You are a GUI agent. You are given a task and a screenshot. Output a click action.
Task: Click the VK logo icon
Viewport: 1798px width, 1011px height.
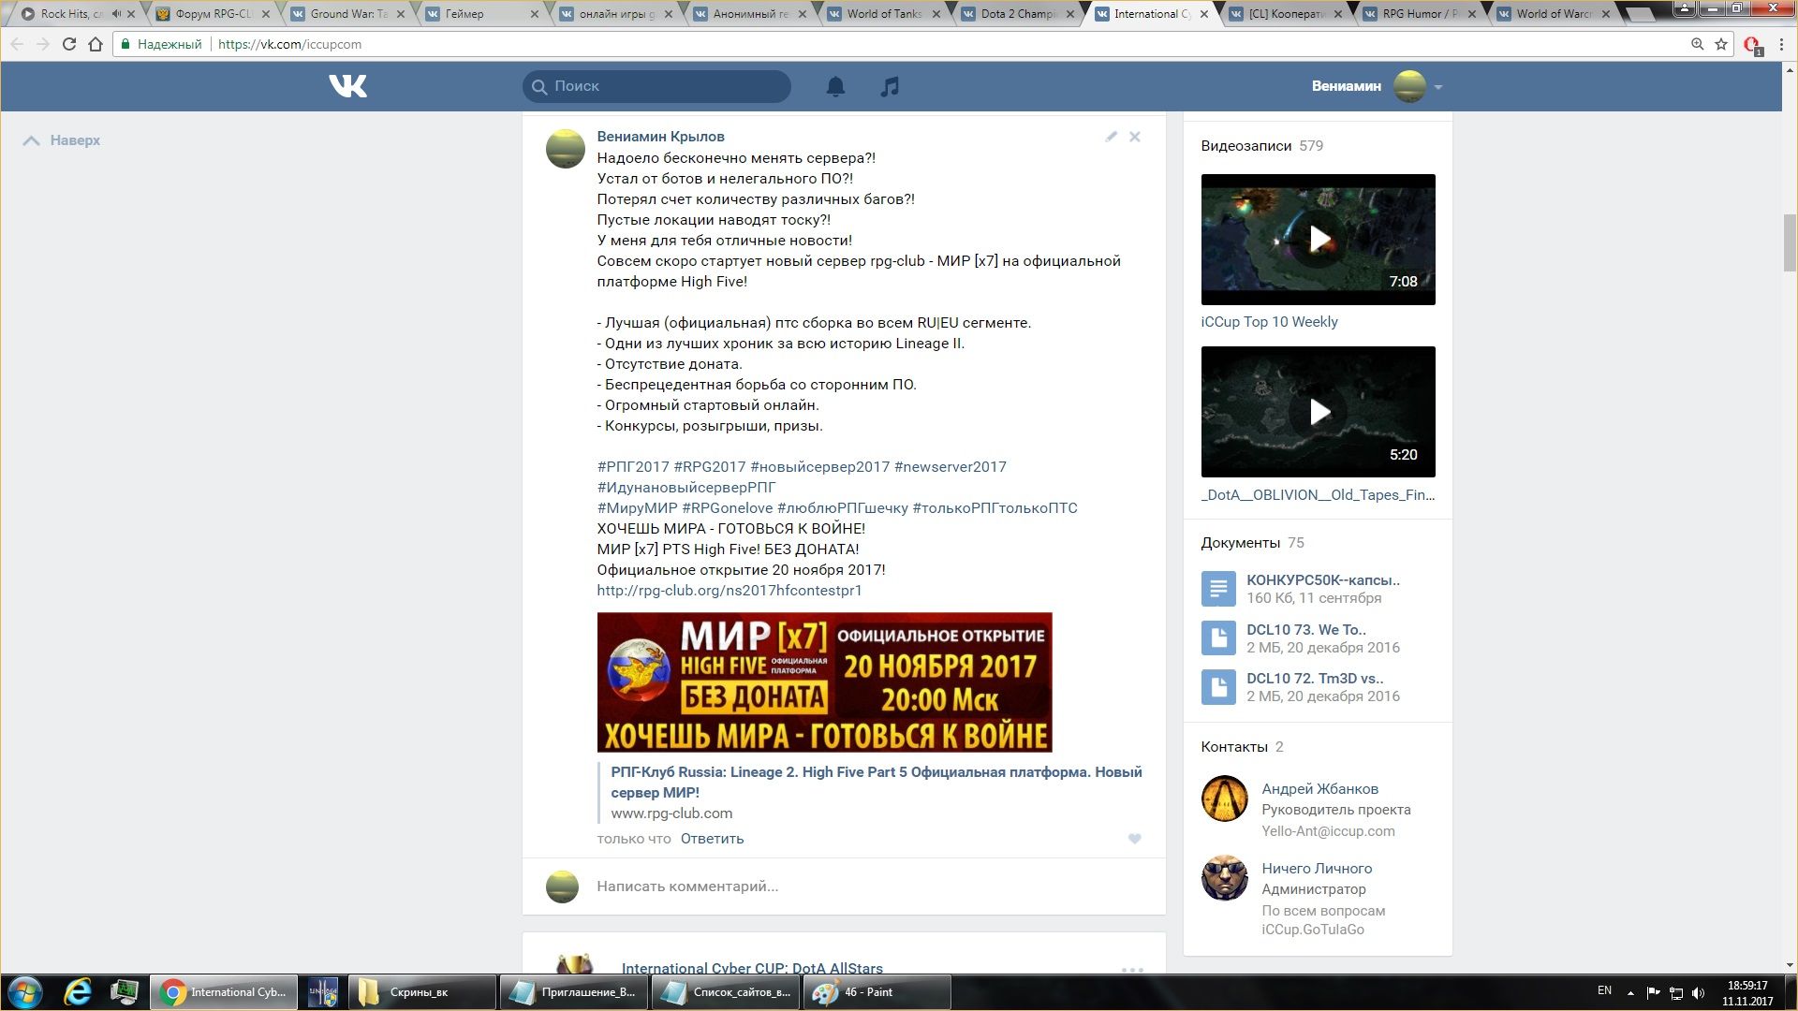point(347,86)
